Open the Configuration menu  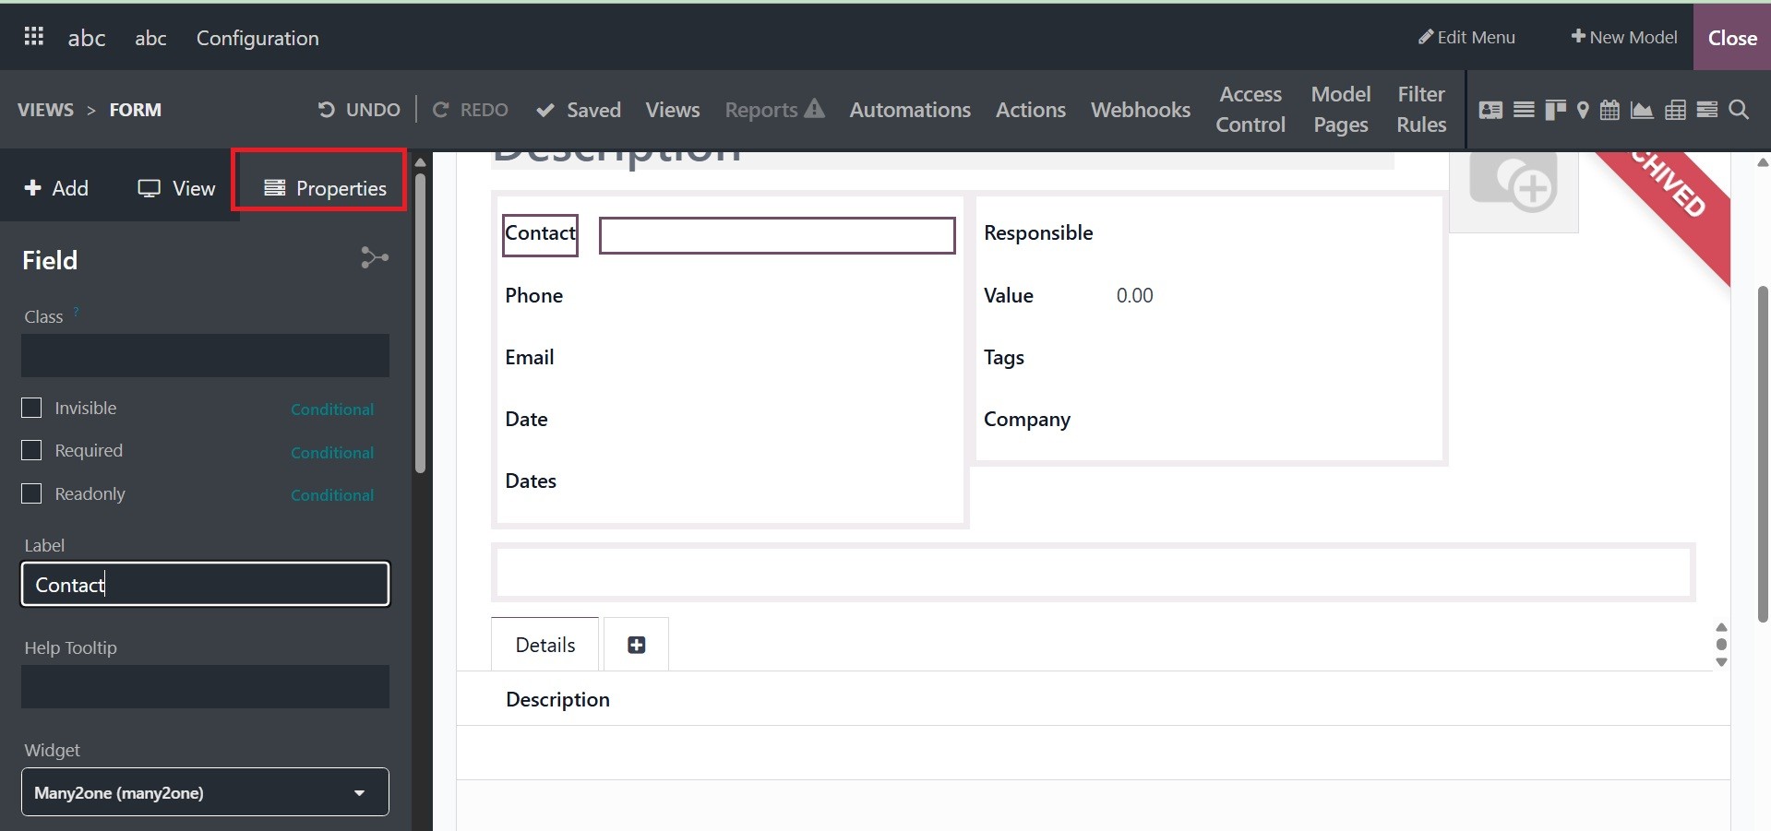pyautogui.click(x=257, y=38)
